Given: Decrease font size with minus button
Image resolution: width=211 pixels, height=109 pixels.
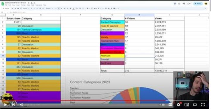Looking at the screenshot, I should click(56, 8).
